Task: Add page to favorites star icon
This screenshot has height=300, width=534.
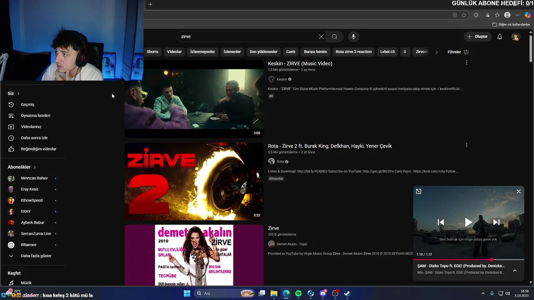Action: click(x=464, y=15)
